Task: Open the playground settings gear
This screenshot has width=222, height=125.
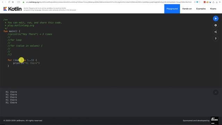Action: tap(216, 25)
